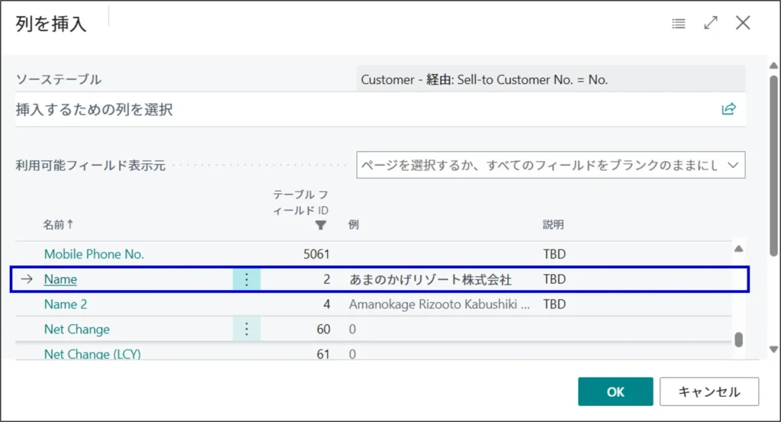This screenshot has width=781, height=422.
Task: Select the Mobile Phone No. field
Action: point(94,254)
